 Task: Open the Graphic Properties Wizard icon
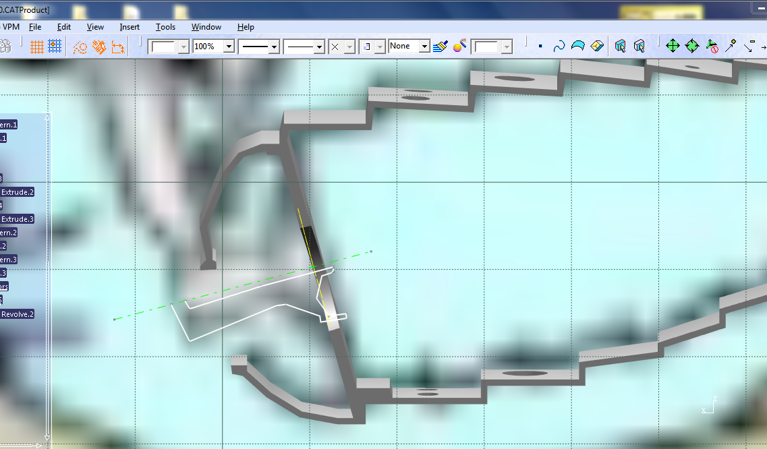pyautogui.click(x=459, y=47)
